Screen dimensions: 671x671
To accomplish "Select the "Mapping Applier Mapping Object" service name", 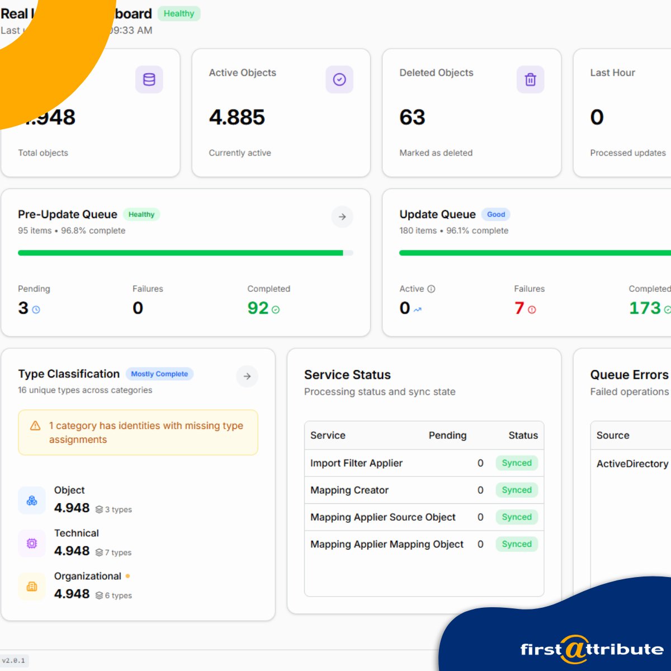I will [x=387, y=544].
